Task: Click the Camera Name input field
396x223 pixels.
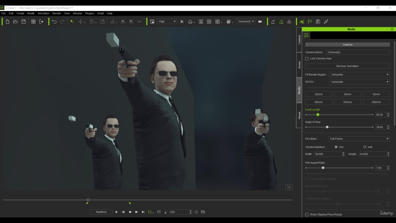Action: coord(358,52)
